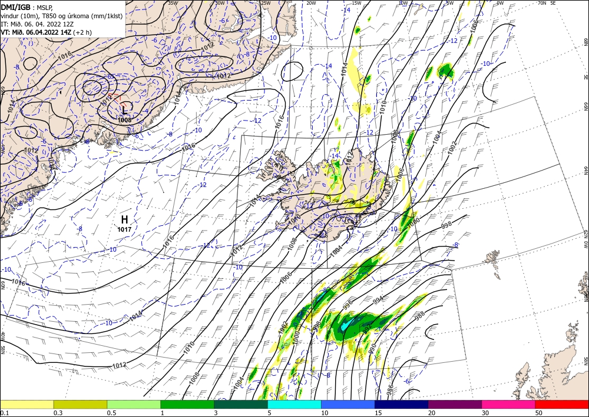Viewport: 589px width, 417px height.
Task: Click the '50' legend value label
Action: [539, 413]
